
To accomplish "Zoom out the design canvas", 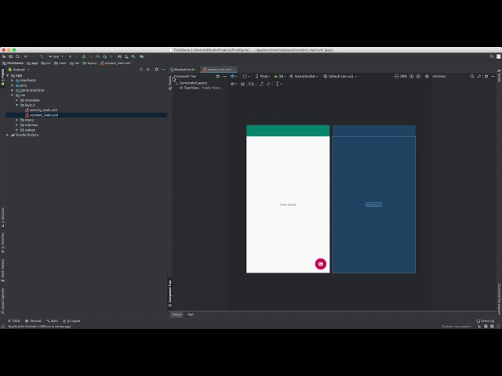I will tap(396, 77).
